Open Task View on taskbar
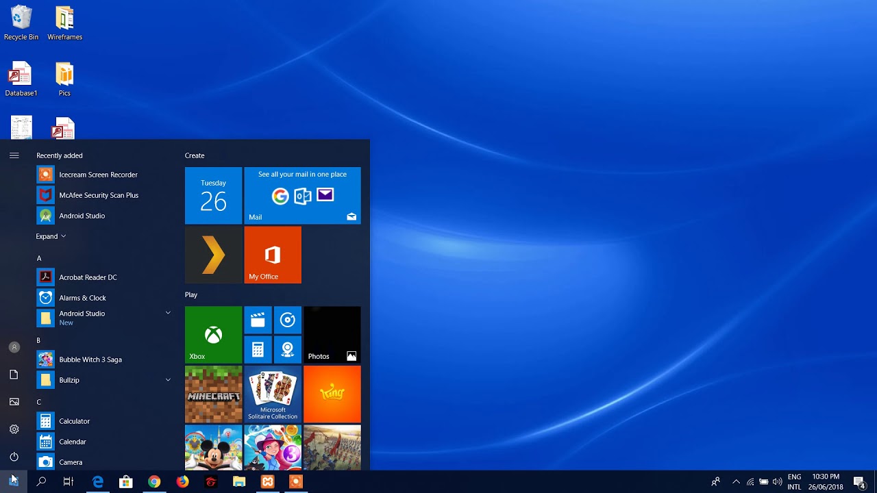Screen dimensions: 877x493 (x=69, y=482)
